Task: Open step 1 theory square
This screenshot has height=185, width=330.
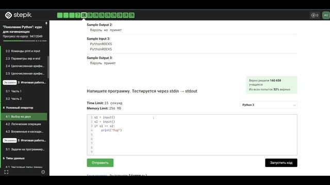Action: (60, 15)
